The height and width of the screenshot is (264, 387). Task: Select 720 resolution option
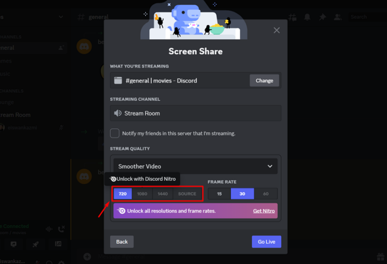tap(122, 193)
